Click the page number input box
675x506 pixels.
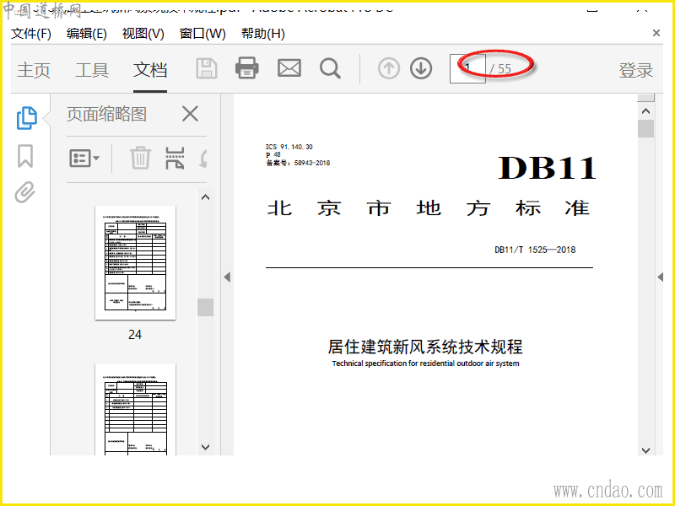(467, 68)
